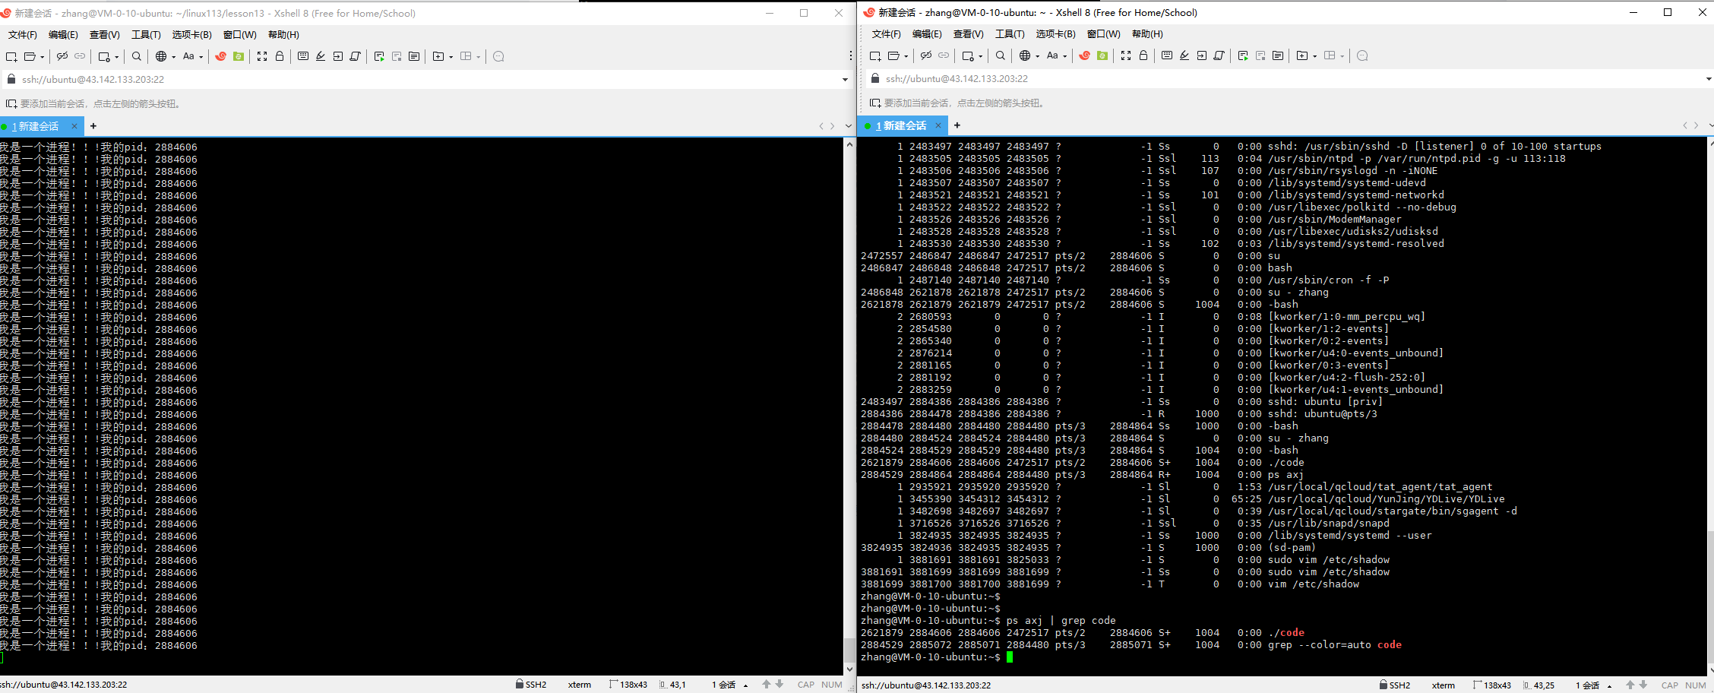Click toolbar overflow dots in left window
Screen dimensions: 1714x693
[850, 55]
